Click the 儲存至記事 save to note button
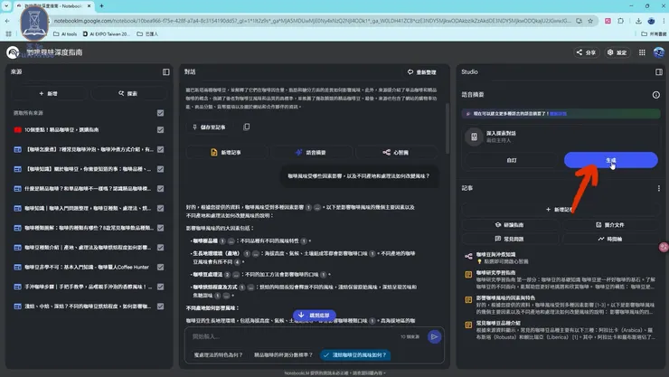Image resolution: width=669 pixels, height=377 pixels. coord(209,127)
